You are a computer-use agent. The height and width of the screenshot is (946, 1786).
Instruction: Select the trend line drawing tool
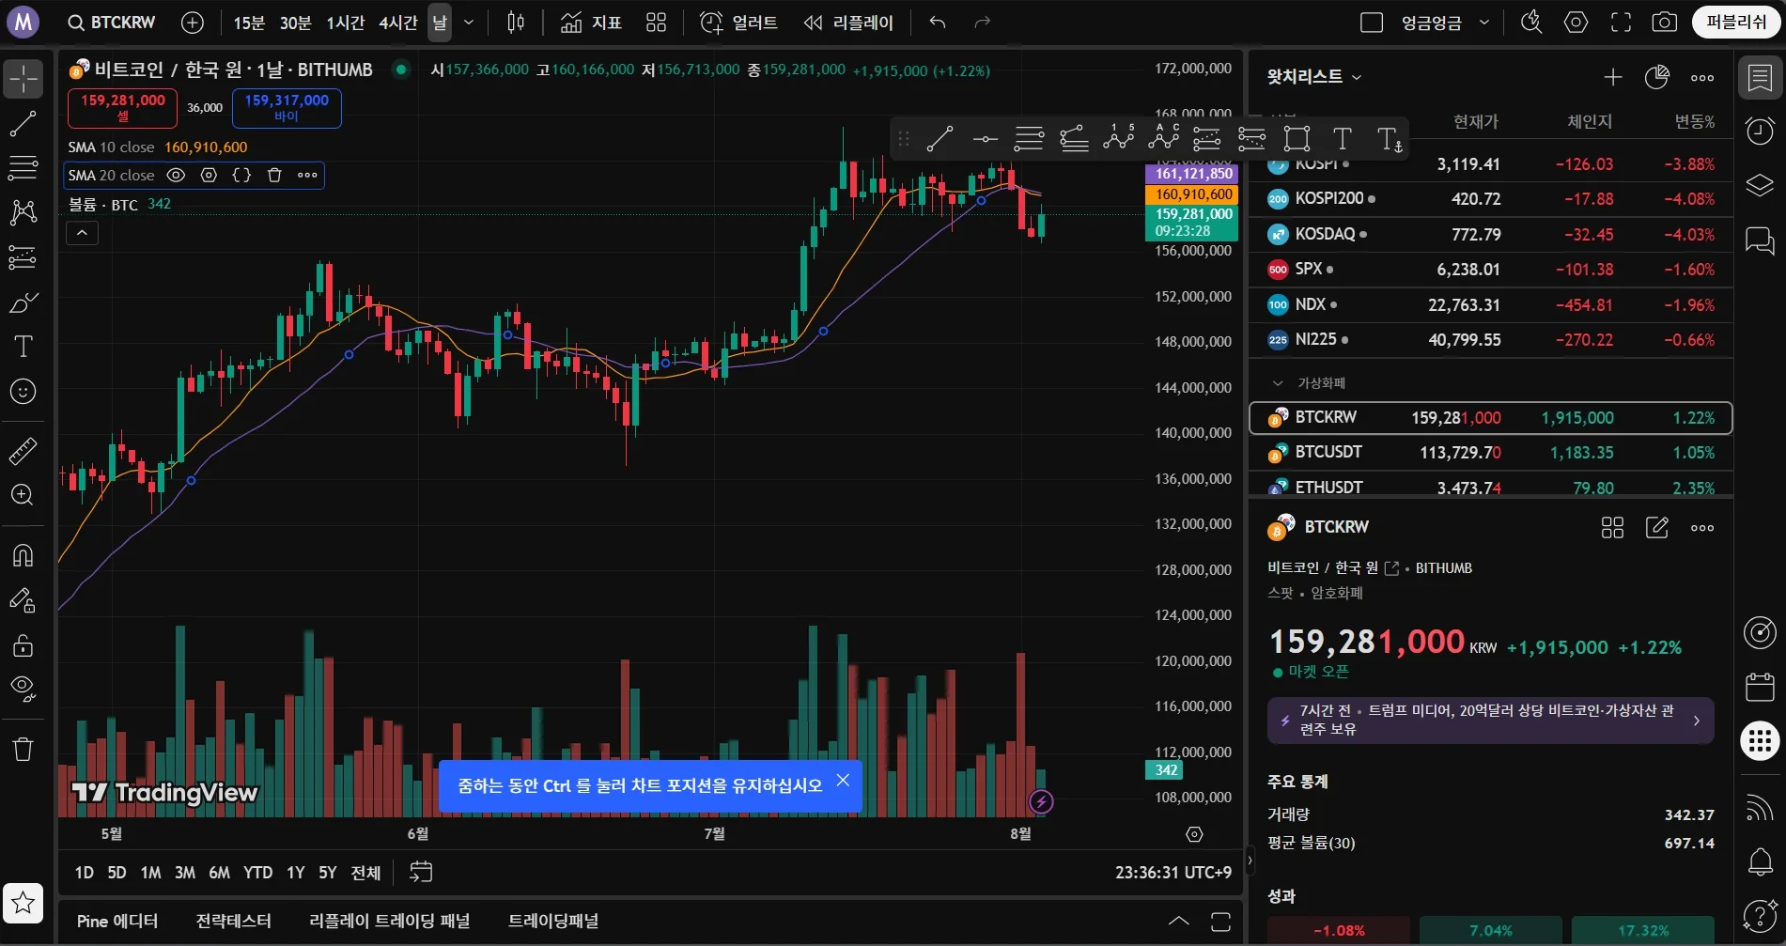[x=23, y=124]
